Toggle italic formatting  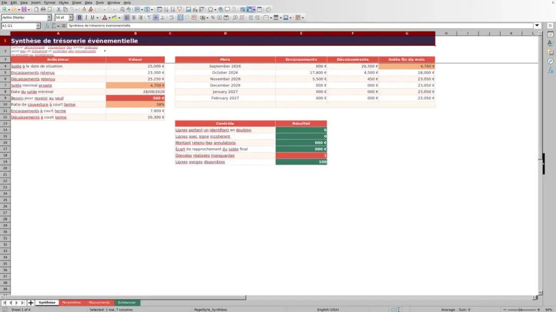tap(86, 17)
